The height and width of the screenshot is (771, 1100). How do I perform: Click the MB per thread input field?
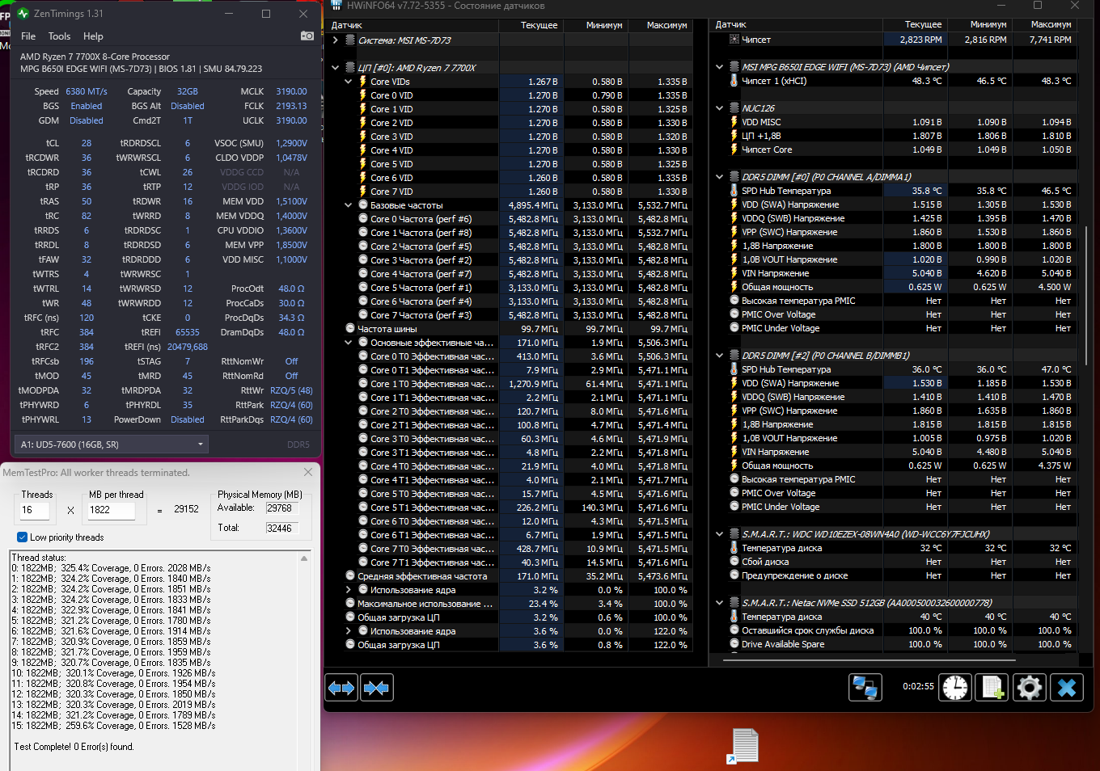(x=111, y=510)
